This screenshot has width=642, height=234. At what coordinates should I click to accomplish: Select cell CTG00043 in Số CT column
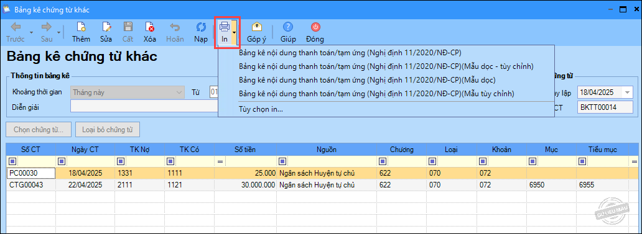tap(30, 185)
